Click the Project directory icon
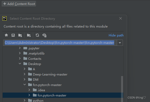150x102 pixels. (x=20, y=35)
